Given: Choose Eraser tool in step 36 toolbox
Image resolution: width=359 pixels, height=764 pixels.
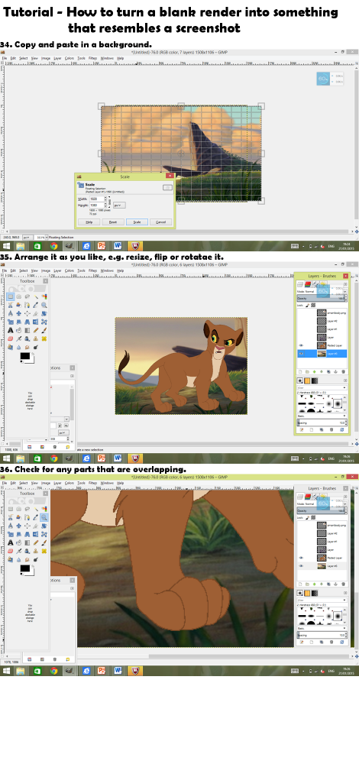Looking at the screenshot, I should pos(11,551).
